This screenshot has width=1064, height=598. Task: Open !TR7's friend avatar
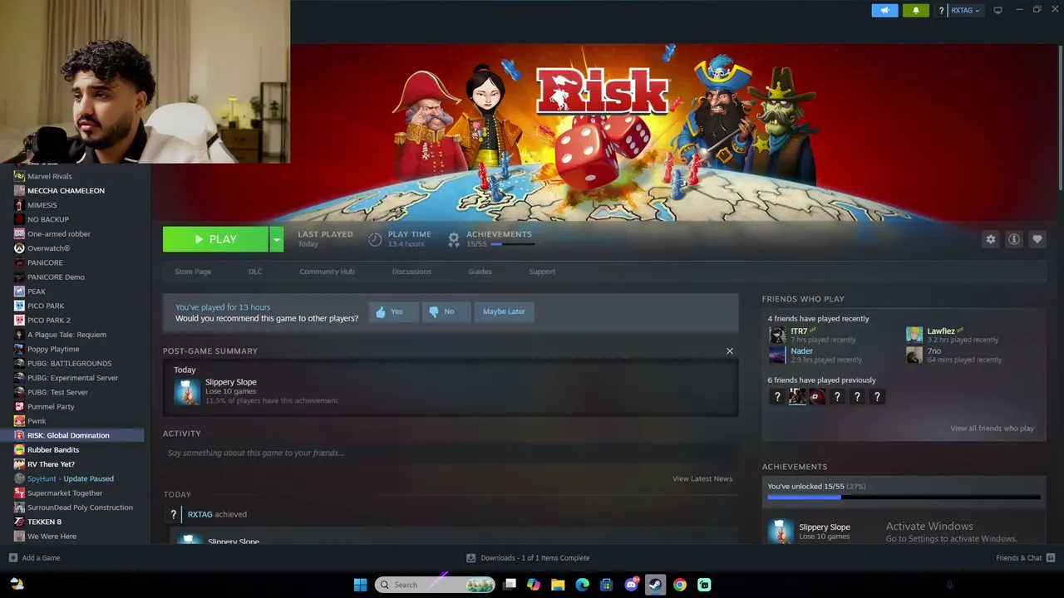777,335
